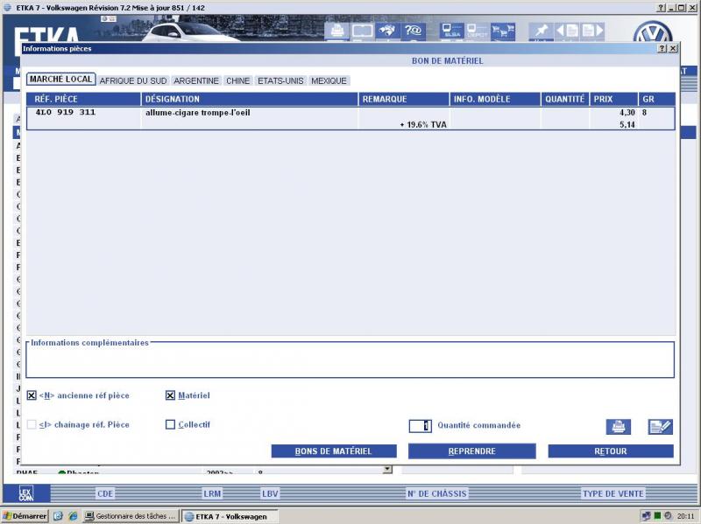Click the green square tray icon

pos(657,515)
